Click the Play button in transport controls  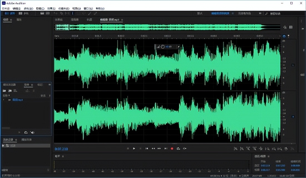pos(134,149)
